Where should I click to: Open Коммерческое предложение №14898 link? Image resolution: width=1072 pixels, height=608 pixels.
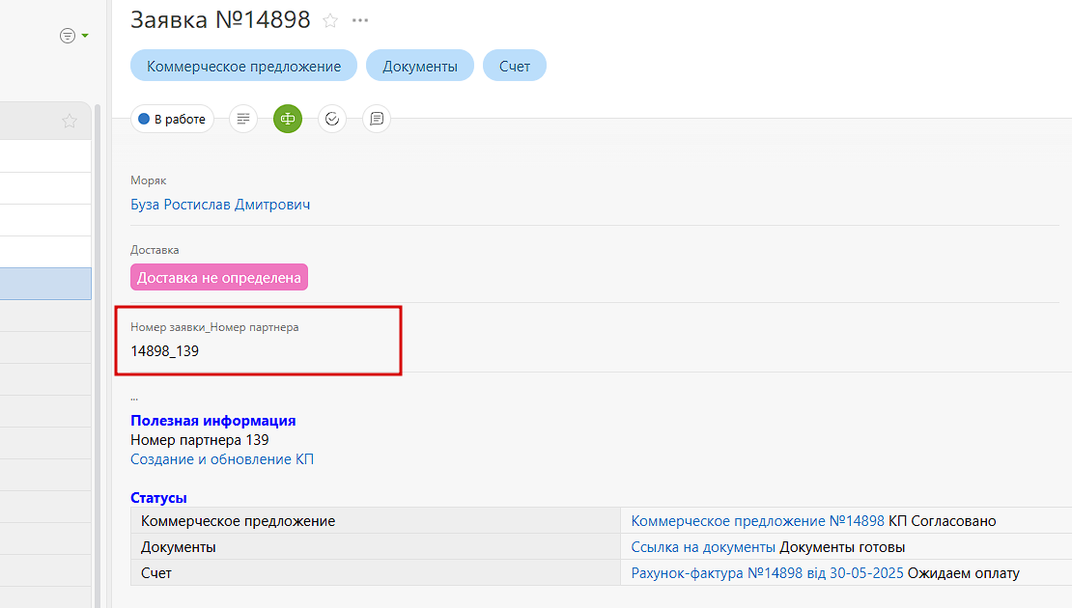(757, 520)
